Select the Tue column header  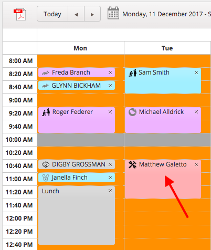[167, 48]
